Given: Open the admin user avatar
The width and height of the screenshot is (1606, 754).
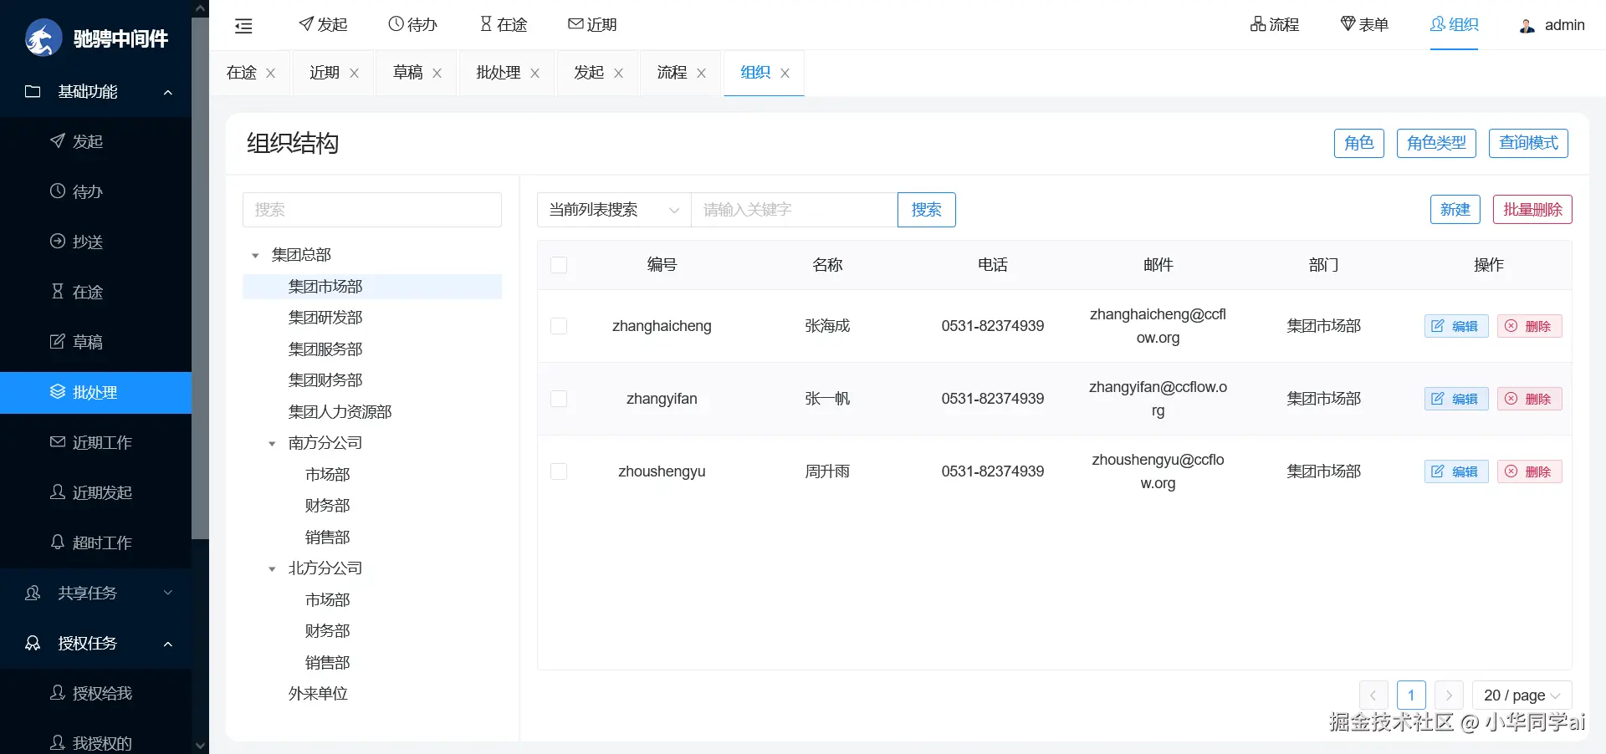Looking at the screenshot, I should [x=1527, y=25].
